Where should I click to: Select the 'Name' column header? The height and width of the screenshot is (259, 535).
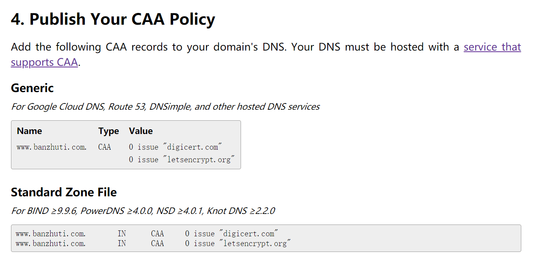29,131
